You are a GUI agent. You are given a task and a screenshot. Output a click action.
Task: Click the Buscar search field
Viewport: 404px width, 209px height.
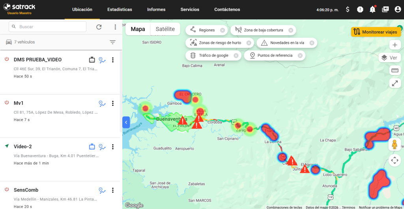pos(47,26)
